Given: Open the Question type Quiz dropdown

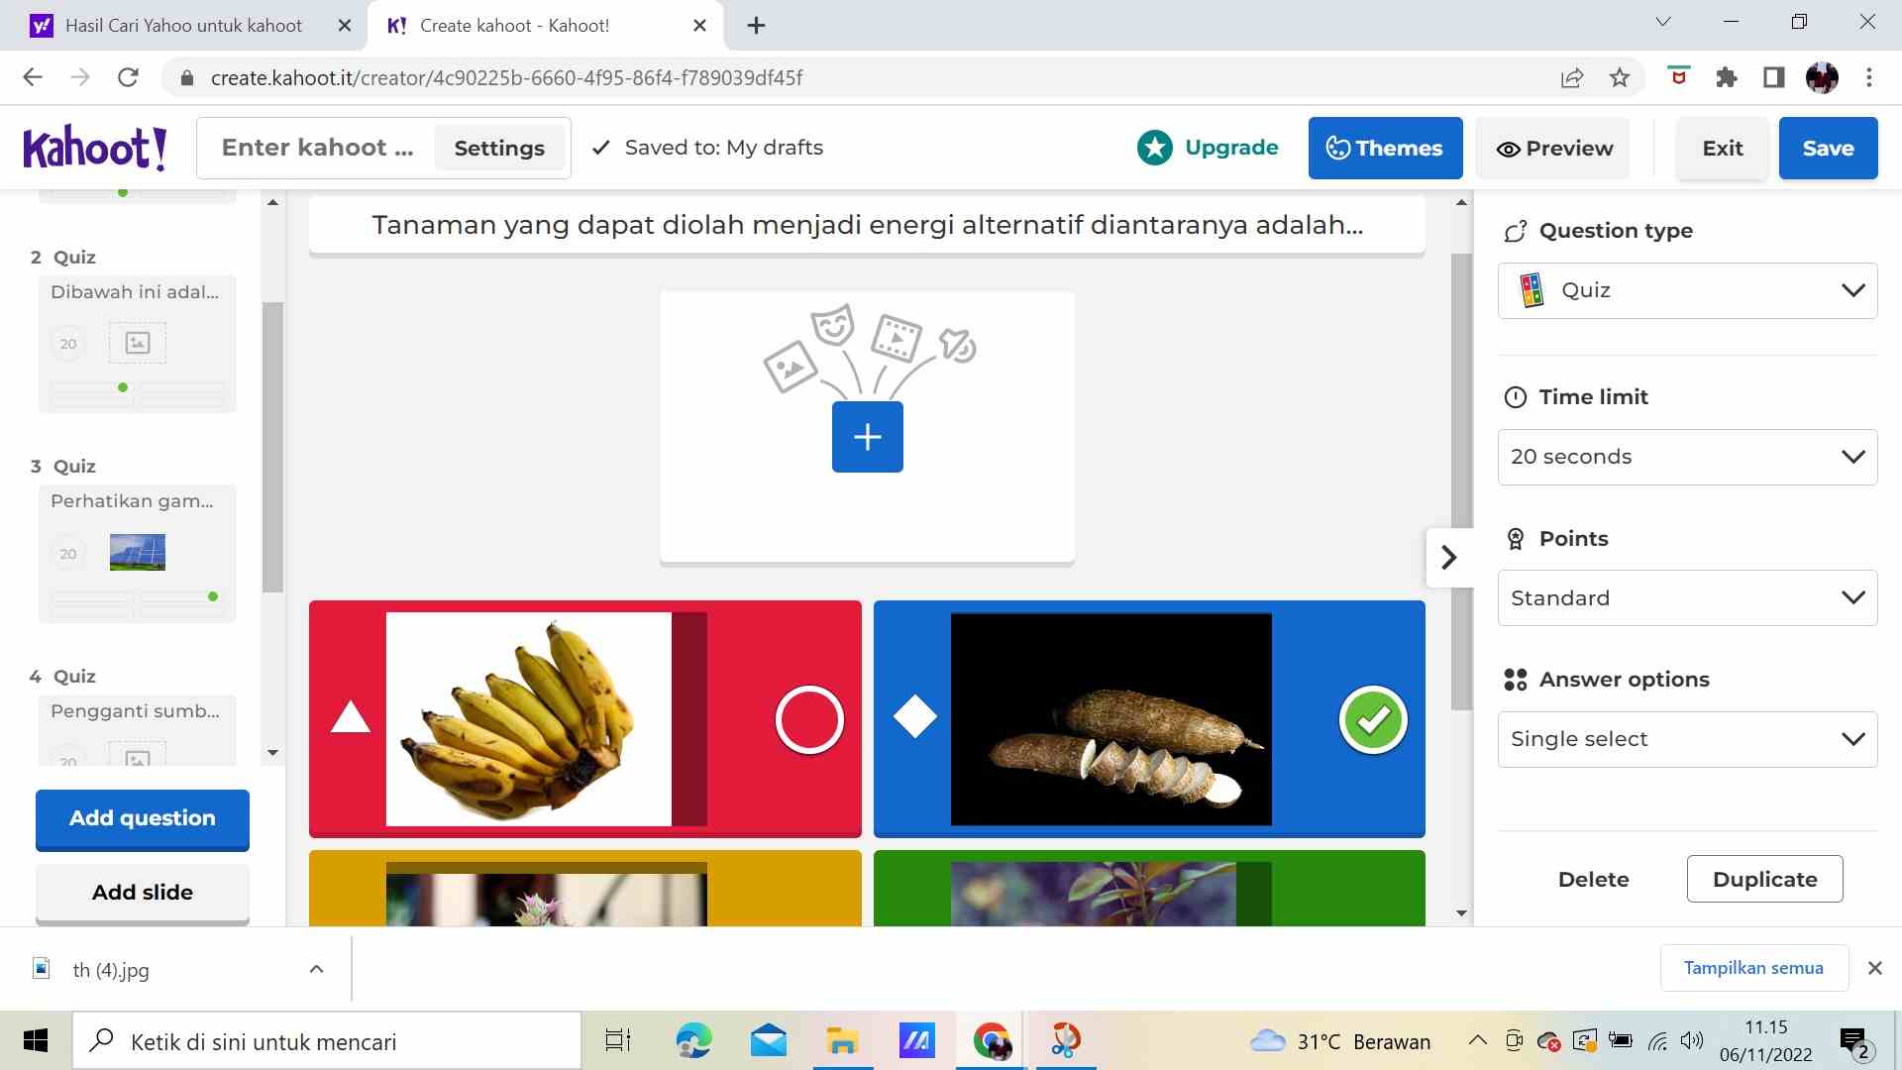Looking at the screenshot, I should click(x=1687, y=290).
